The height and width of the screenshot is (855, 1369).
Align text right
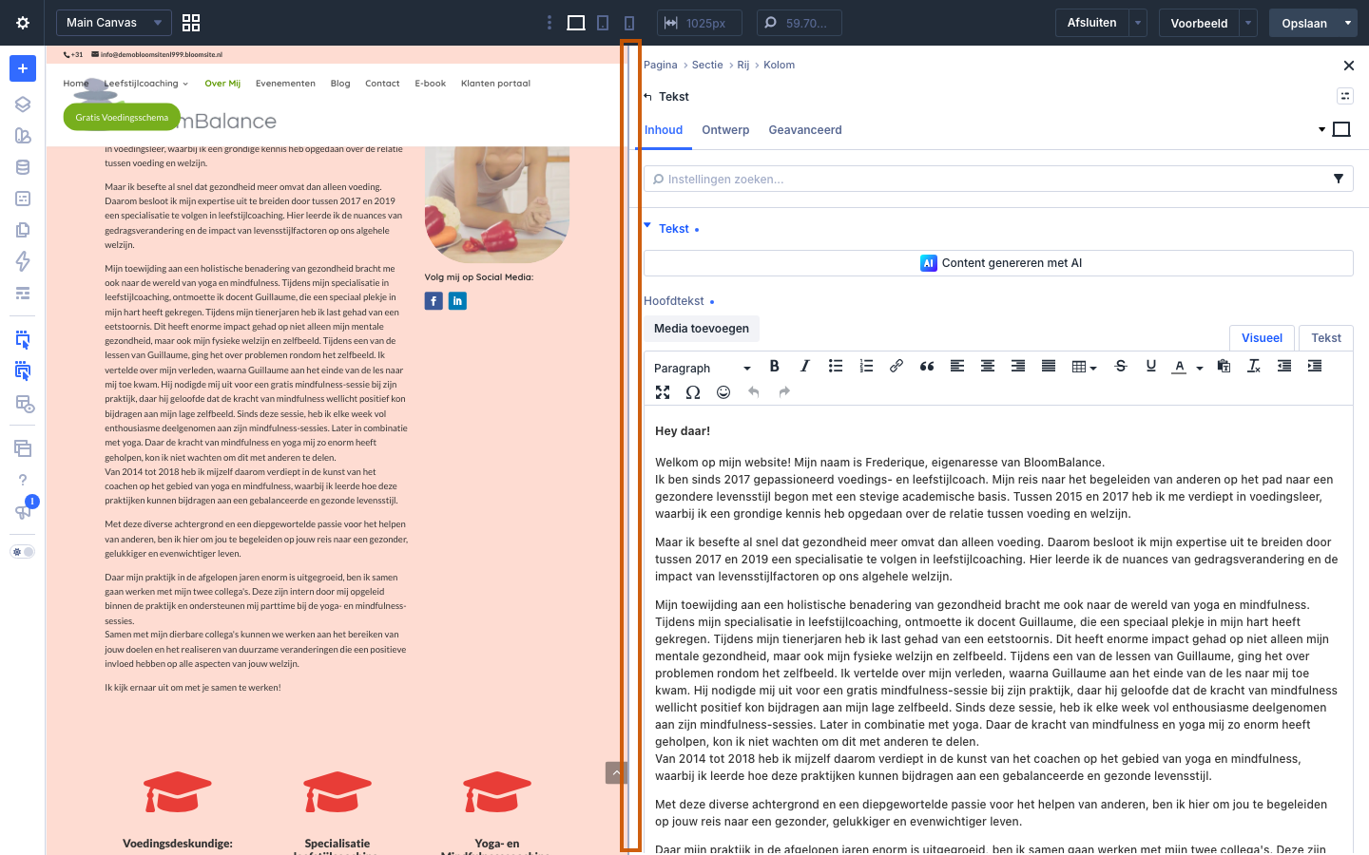coord(1017,367)
